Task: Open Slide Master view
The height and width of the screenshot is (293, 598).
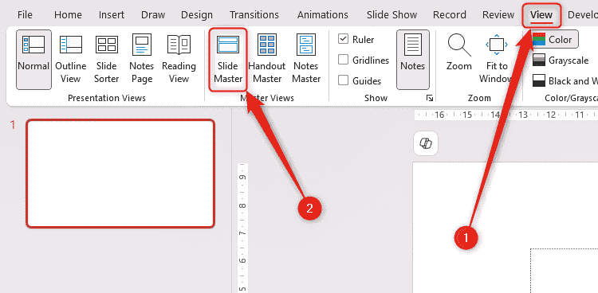Action: 228,60
